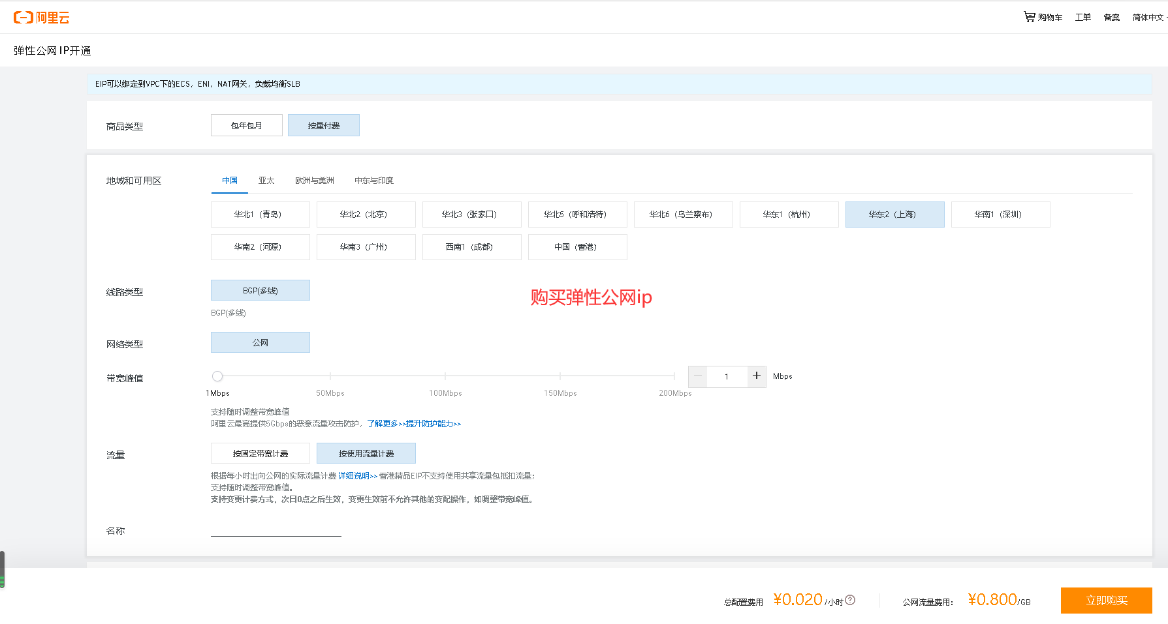Viewport: 1168px width, 624px height.
Task: Open the 详细说明>> link
Action: pyautogui.click(x=358, y=476)
